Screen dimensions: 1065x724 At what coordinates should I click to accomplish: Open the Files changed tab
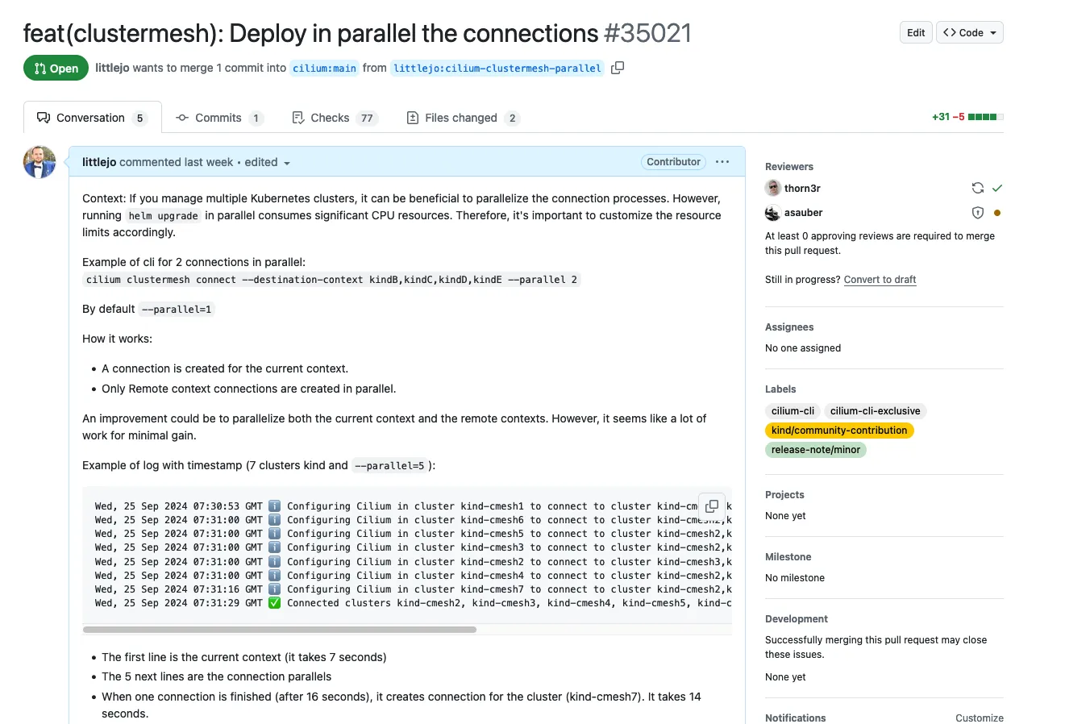[x=462, y=118]
